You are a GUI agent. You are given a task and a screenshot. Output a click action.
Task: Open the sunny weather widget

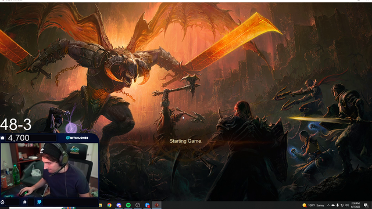click(313, 205)
